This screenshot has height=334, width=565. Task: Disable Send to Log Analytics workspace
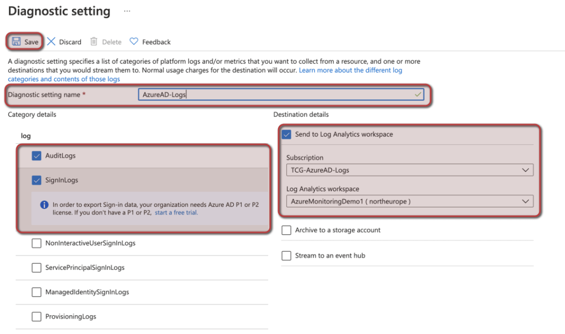286,134
